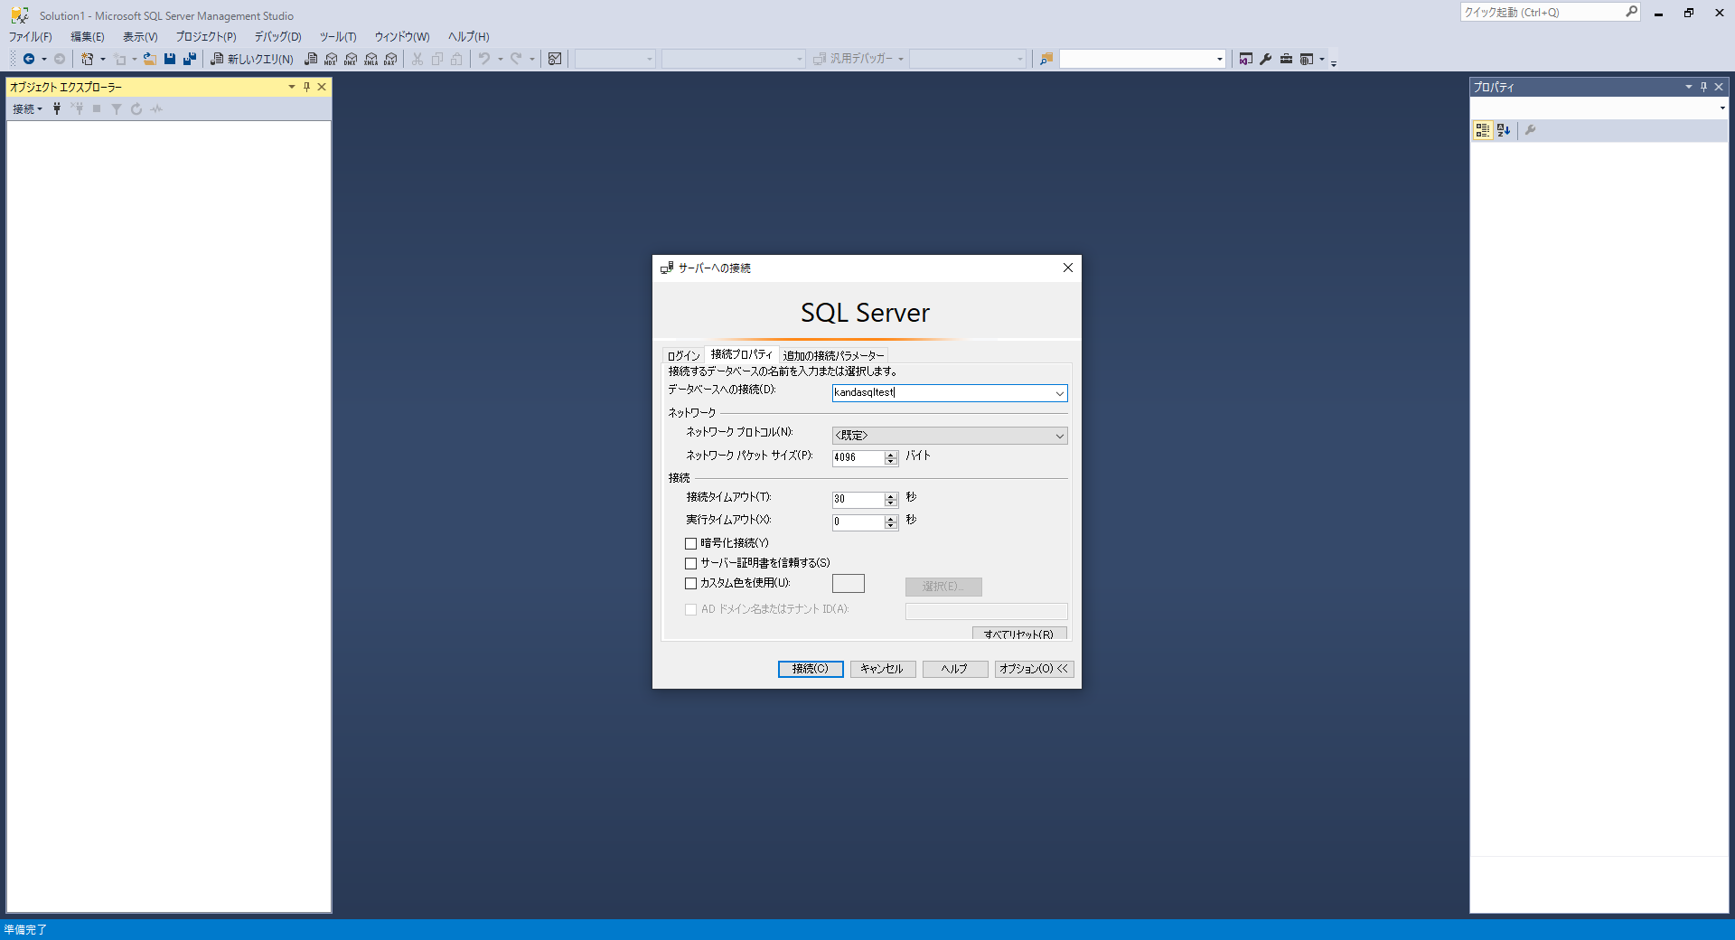Open the 接続 dropdown in Object Explorer
The width and height of the screenshot is (1735, 940).
tap(27, 108)
